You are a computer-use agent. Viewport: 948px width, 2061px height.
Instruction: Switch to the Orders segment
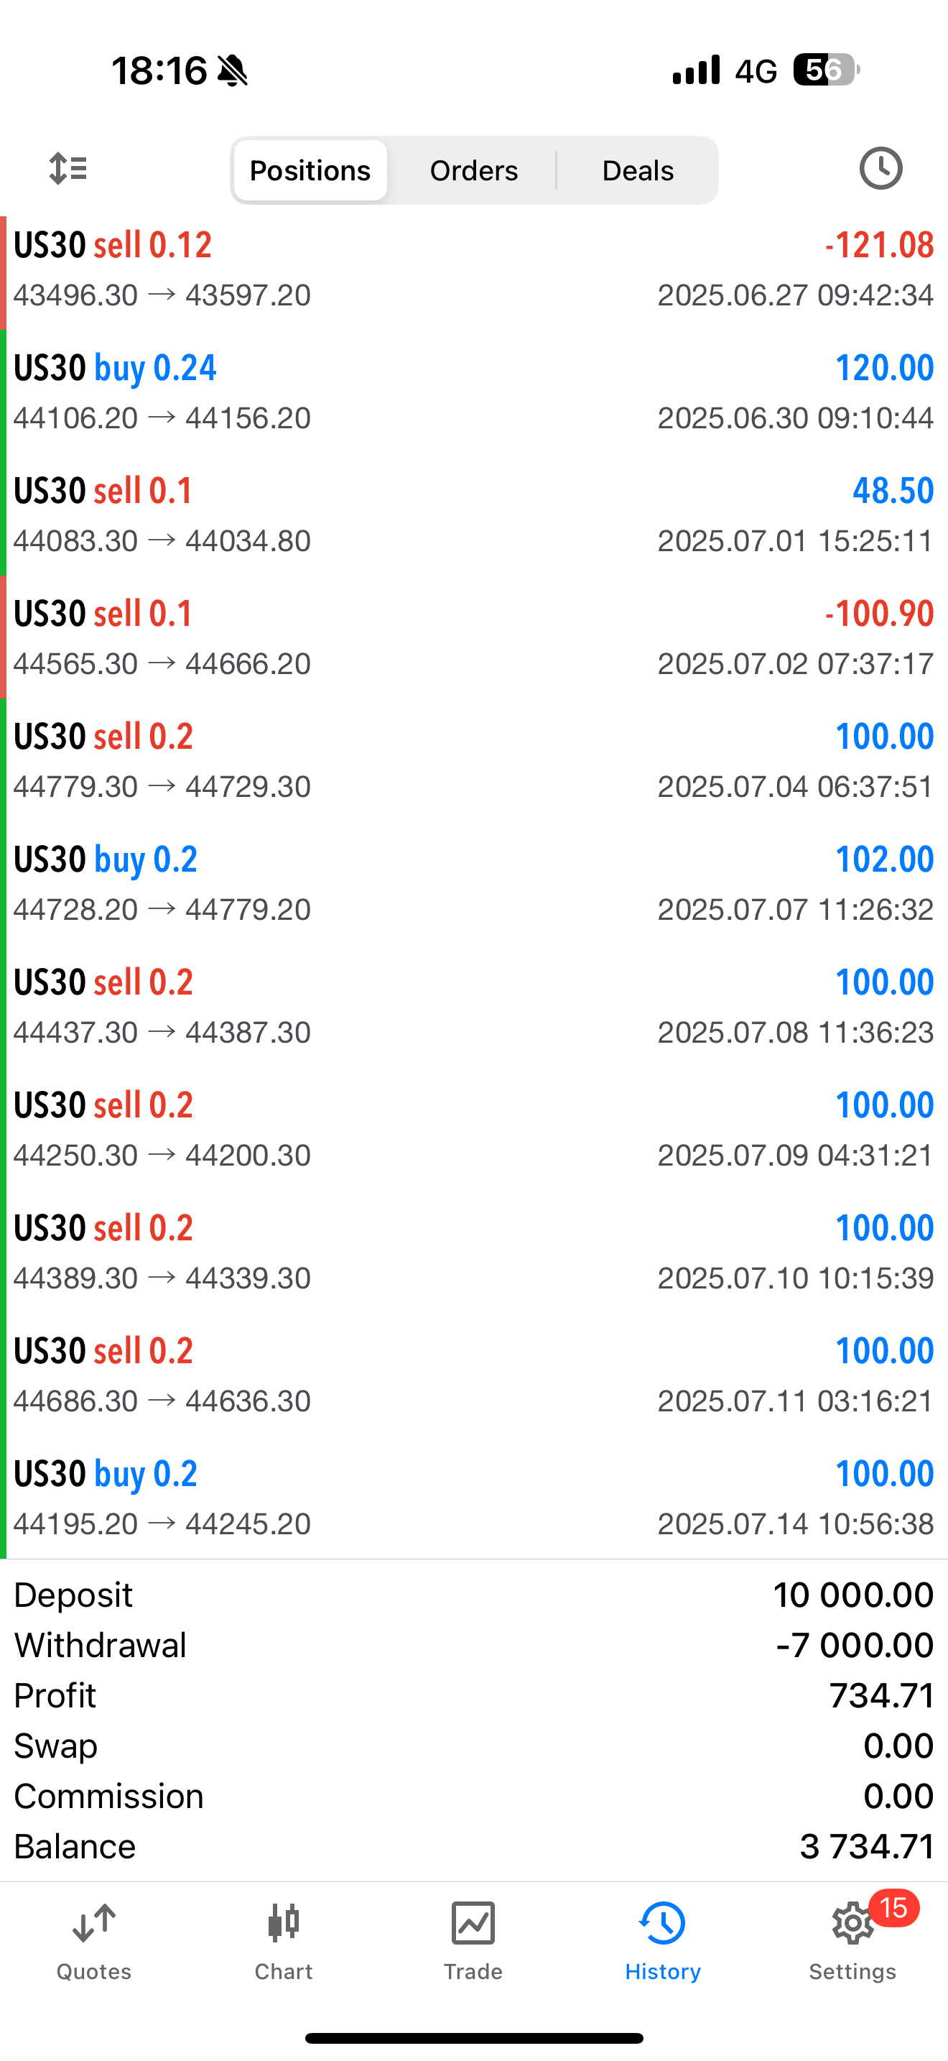pos(474,170)
